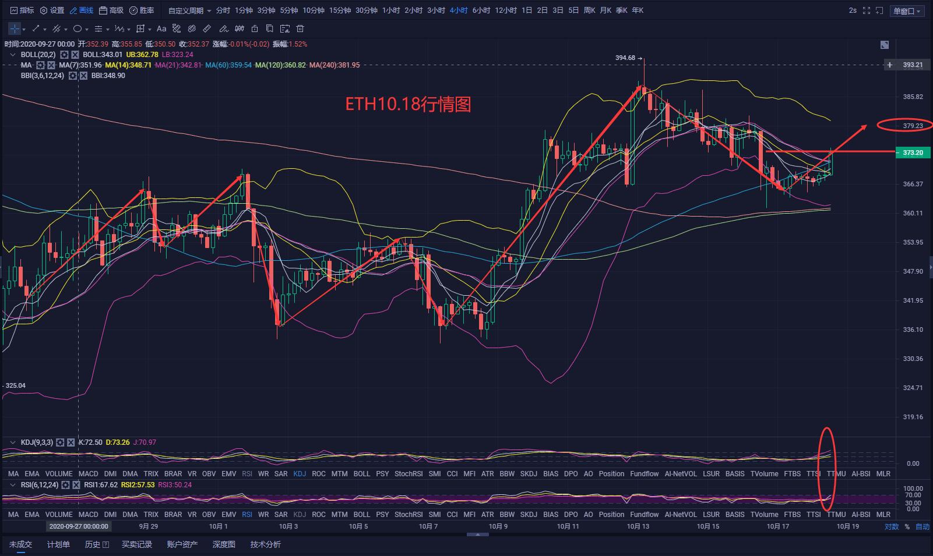This screenshot has width=933, height=556.
Task: Enable auto scale 自动
Action: point(923,526)
